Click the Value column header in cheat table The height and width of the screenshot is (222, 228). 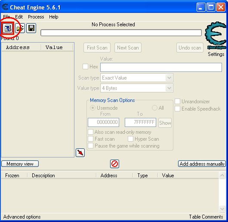pyautogui.click(x=188, y=176)
